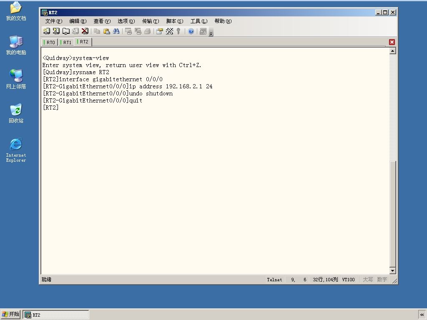
Task: Click the Connect in Tab icon
Action: tap(66, 31)
